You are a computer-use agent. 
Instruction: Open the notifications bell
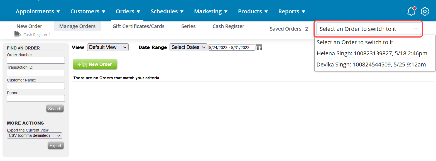point(411,11)
